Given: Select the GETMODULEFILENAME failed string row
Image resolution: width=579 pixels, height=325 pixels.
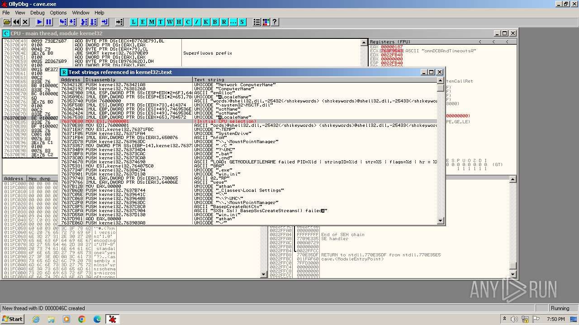Looking at the screenshot, I should [x=249, y=162].
